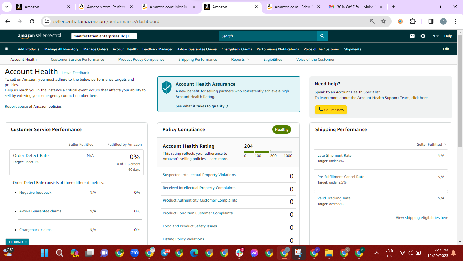Reload the page with the refresh icon
This screenshot has height=261, width=463.
[x=32, y=21]
